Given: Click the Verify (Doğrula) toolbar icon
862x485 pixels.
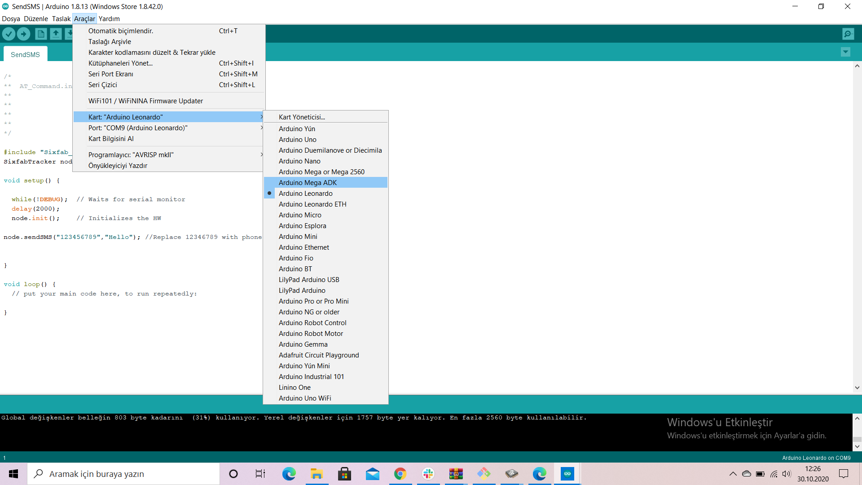Looking at the screenshot, I should coord(9,34).
